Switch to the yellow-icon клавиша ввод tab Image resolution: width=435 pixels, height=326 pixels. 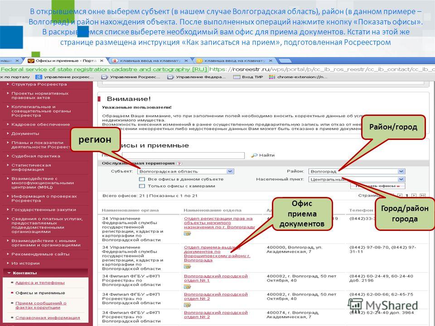coord(234,60)
